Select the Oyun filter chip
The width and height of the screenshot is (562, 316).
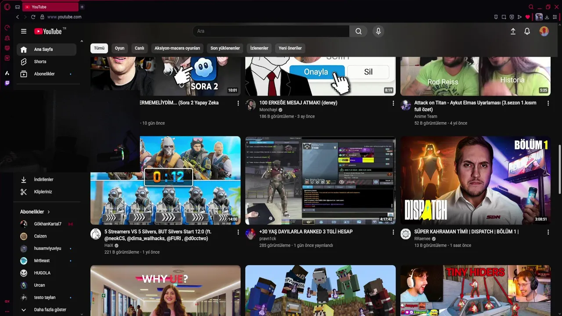pyautogui.click(x=120, y=48)
